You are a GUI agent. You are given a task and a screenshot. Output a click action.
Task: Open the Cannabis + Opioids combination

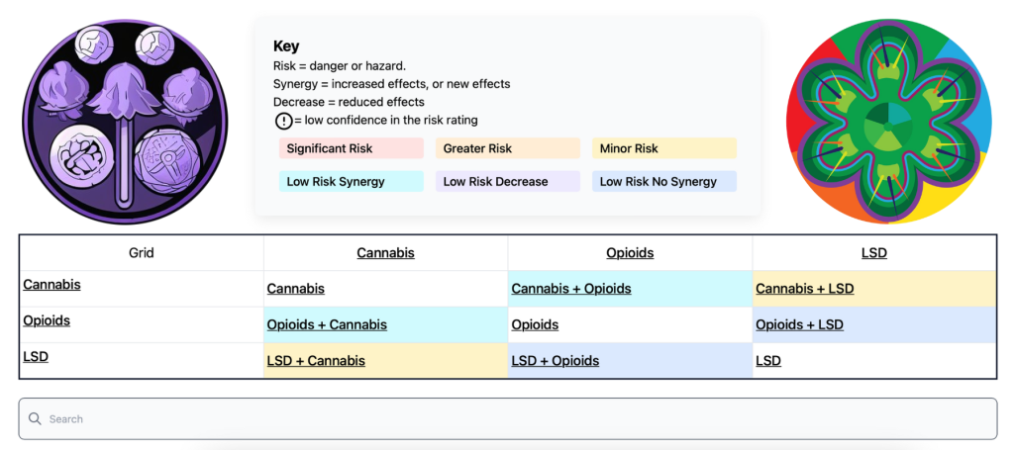pos(571,289)
